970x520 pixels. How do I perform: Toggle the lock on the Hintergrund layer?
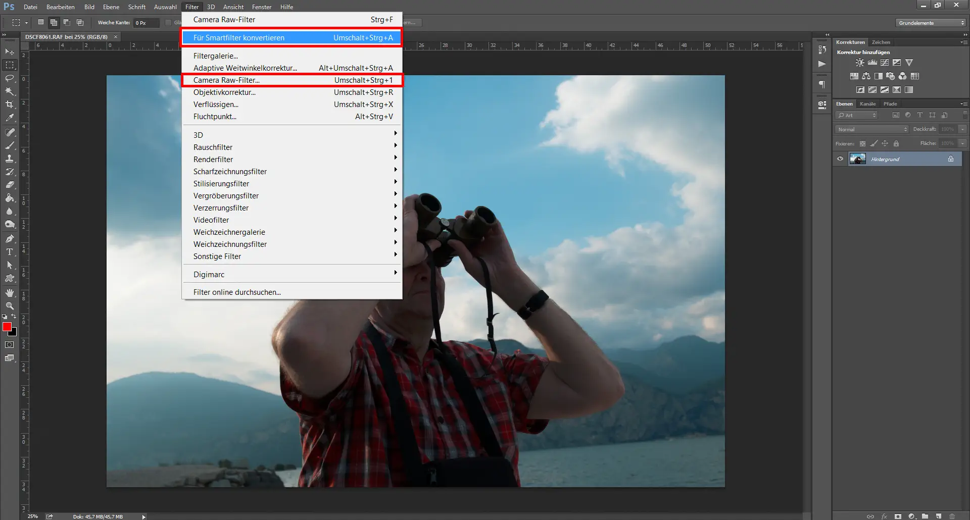point(950,159)
